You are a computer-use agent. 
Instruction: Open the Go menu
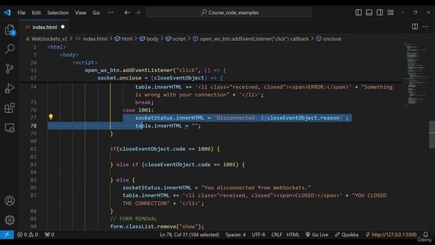tap(96, 13)
